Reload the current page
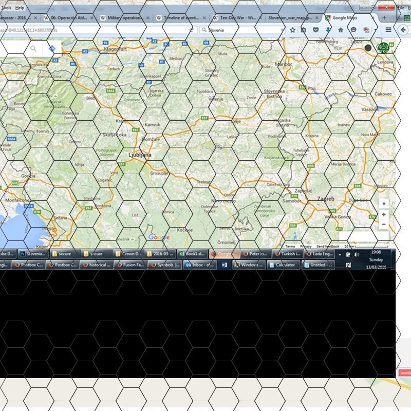This screenshot has height=411, width=411. pos(191,30)
